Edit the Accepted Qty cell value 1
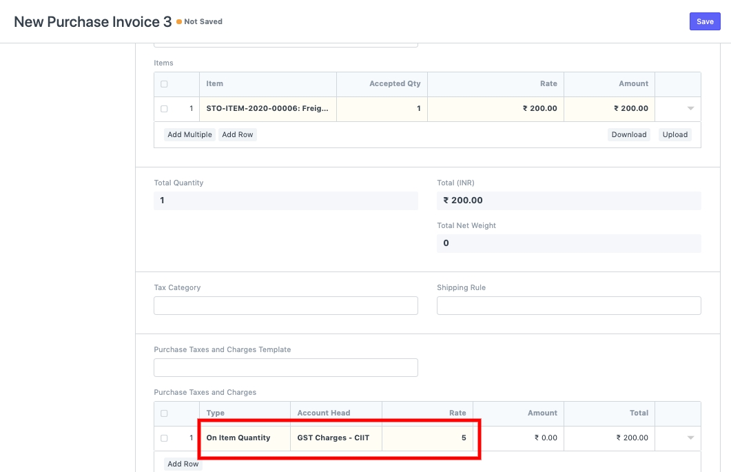This screenshot has height=472, width=731. coord(382,109)
